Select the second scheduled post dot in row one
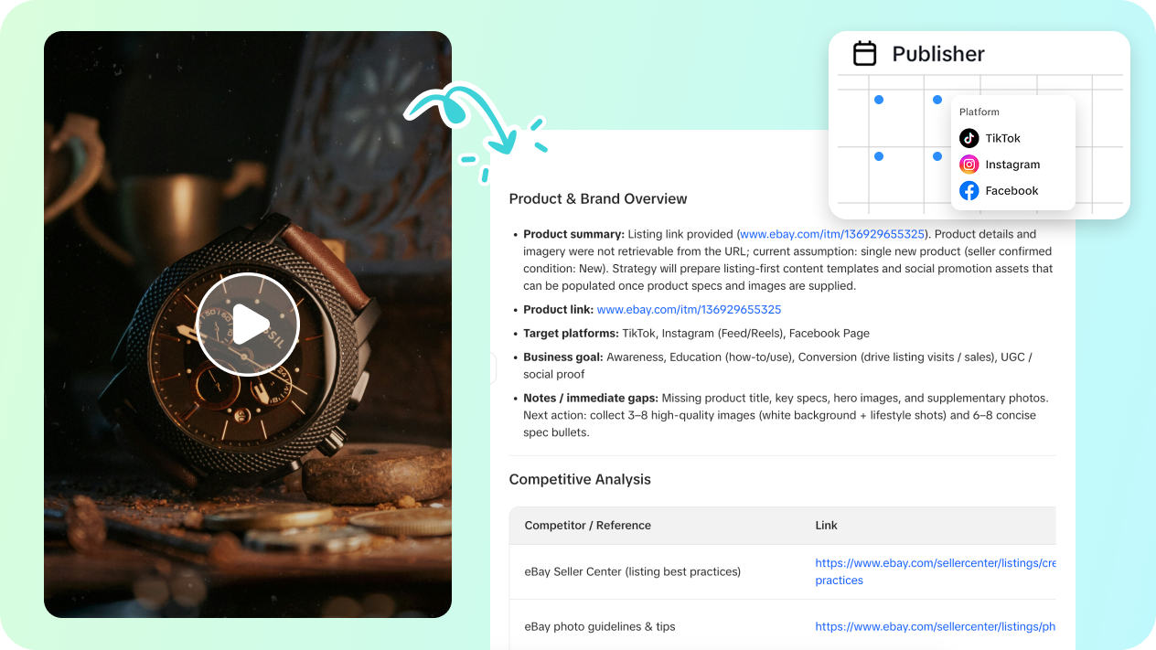This screenshot has height=650, width=1156. tap(936, 99)
